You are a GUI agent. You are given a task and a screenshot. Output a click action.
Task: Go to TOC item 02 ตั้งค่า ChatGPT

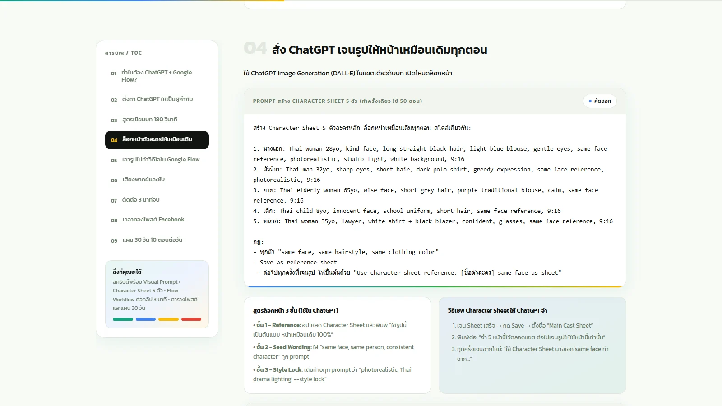(157, 99)
